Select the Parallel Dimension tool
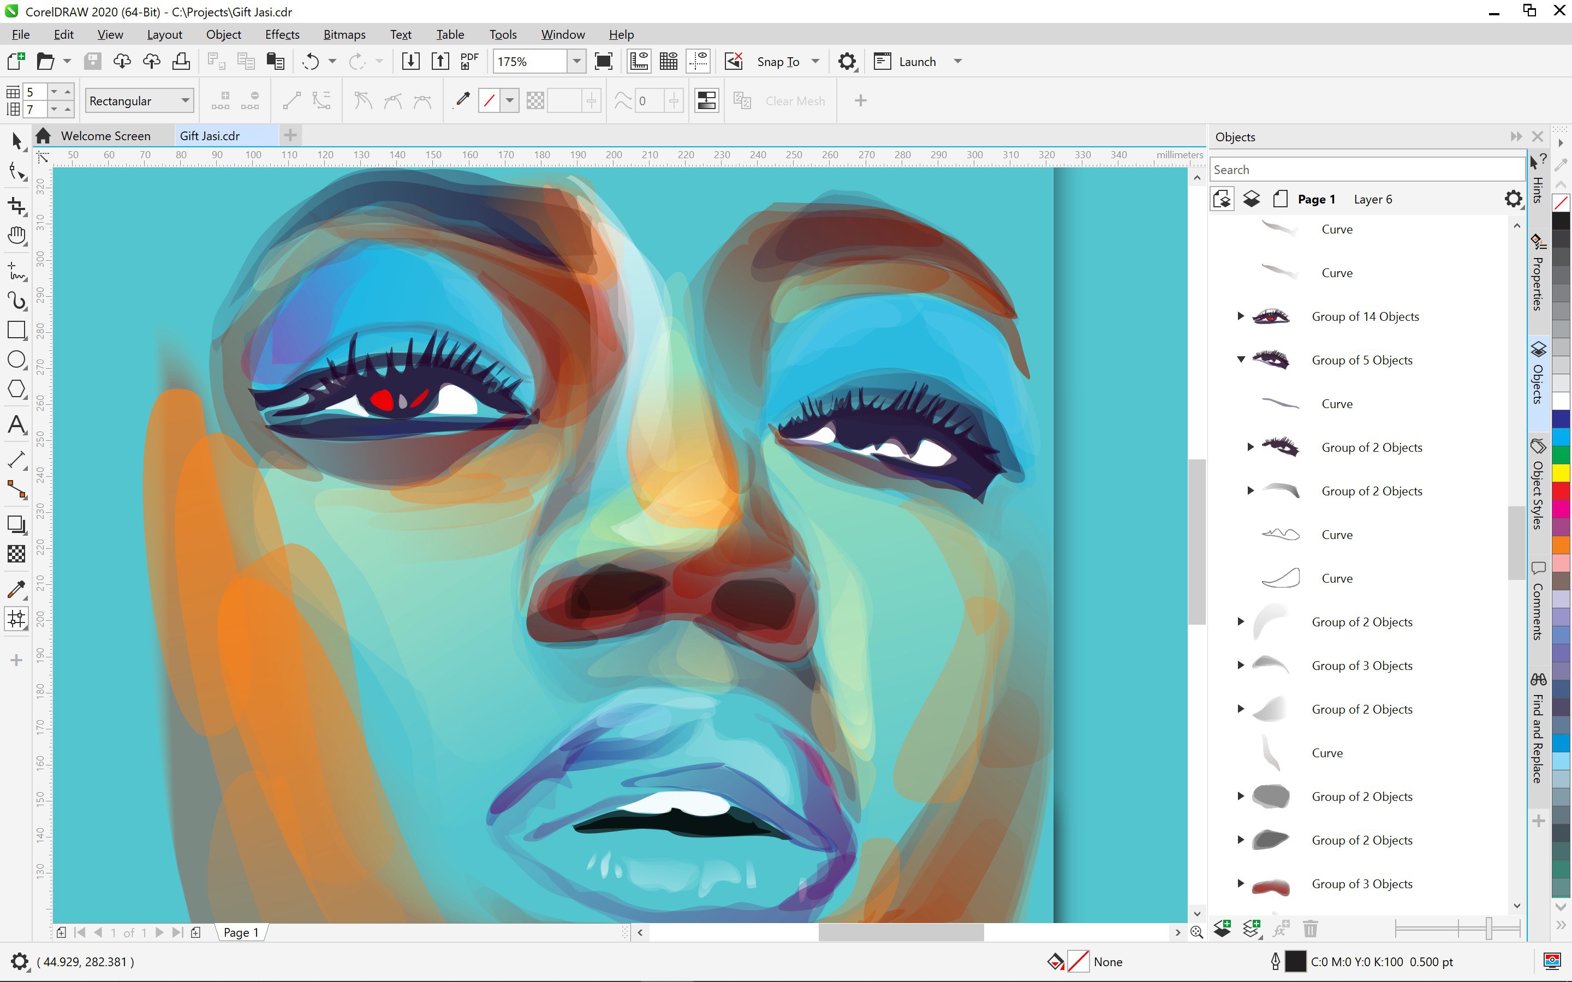 point(17,460)
